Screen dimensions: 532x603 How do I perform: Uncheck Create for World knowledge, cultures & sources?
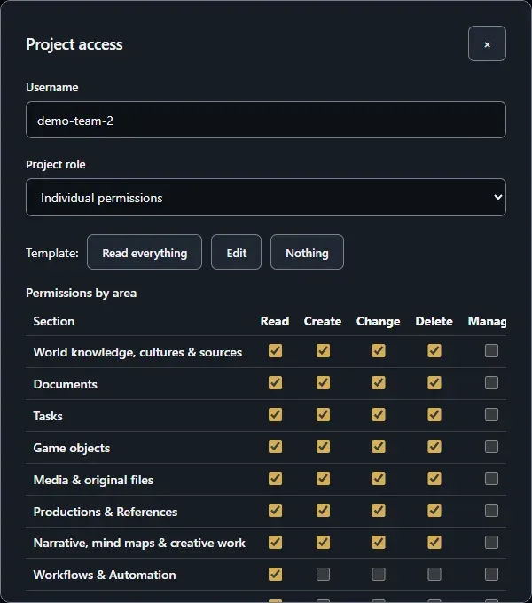point(323,351)
